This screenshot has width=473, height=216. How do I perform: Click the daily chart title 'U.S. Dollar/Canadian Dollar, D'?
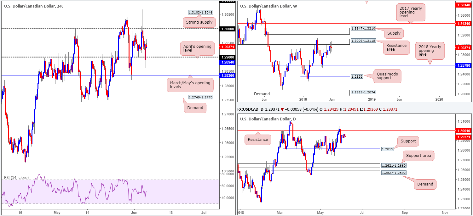(268, 119)
